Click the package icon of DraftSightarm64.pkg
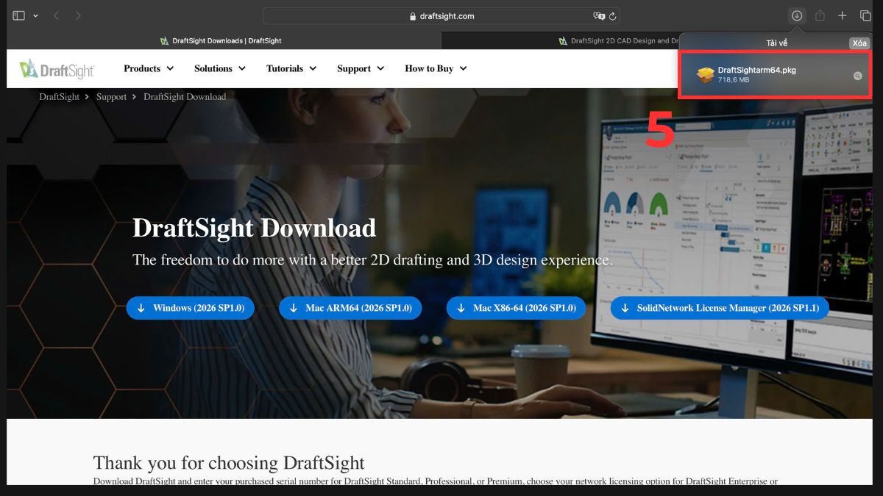Screen dimensions: 883x496 click(x=705, y=74)
